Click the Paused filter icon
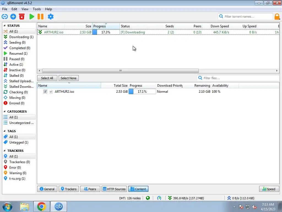The height and width of the screenshot is (212, 282). coord(6,59)
